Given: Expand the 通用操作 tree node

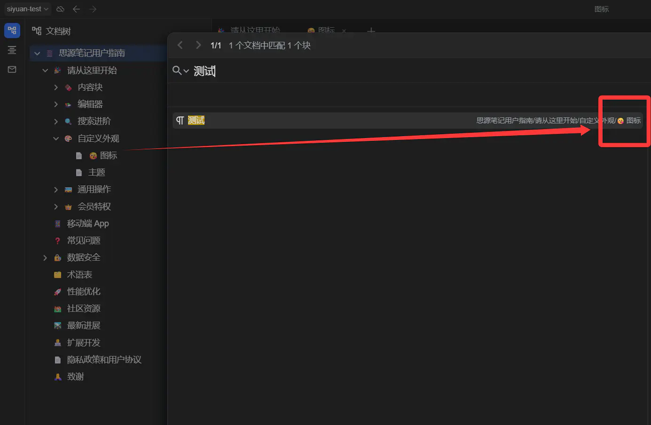Looking at the screenshot, I should 56,190.
